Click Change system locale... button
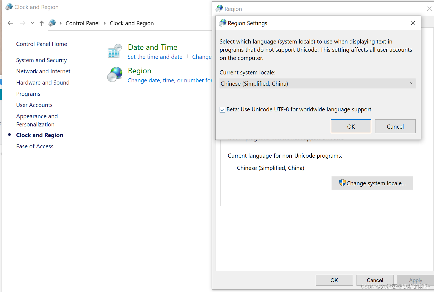This screenshot has width=434, height=292. click(372, 183)
